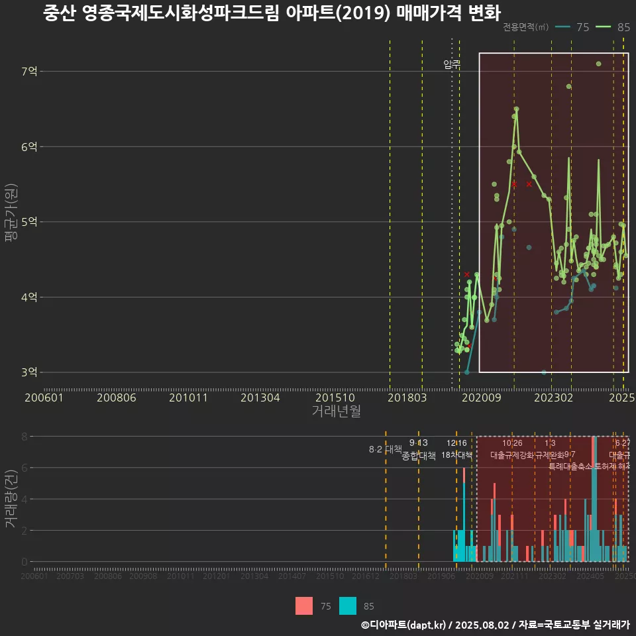Image resolution: width=636 pixels, height=636 pixels.
Task: Click the 10·26 대출규제강화 annotation
Action: tap(512, 449)
